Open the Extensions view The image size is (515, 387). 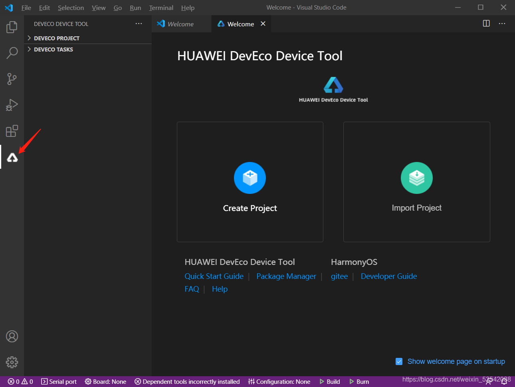(12, 131)
